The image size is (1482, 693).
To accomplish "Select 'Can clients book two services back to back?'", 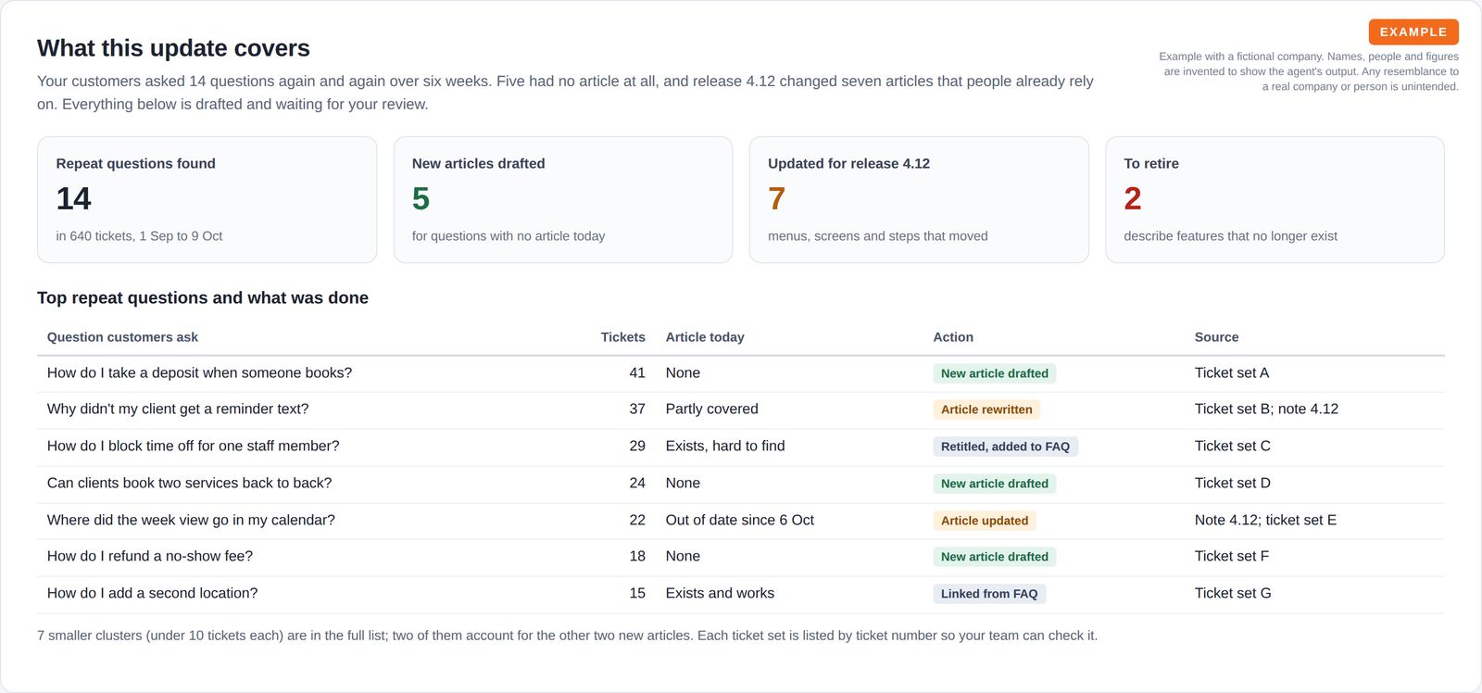I will 189,483.
